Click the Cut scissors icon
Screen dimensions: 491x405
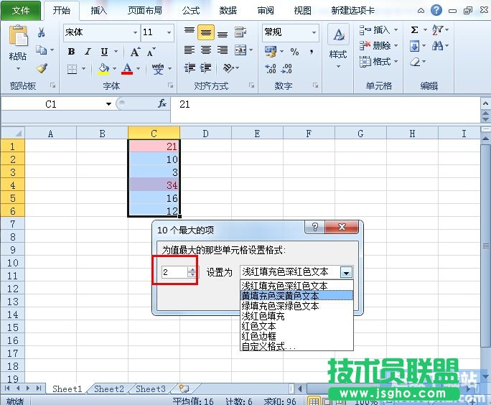pyautogui.click(x=42, y=32)
